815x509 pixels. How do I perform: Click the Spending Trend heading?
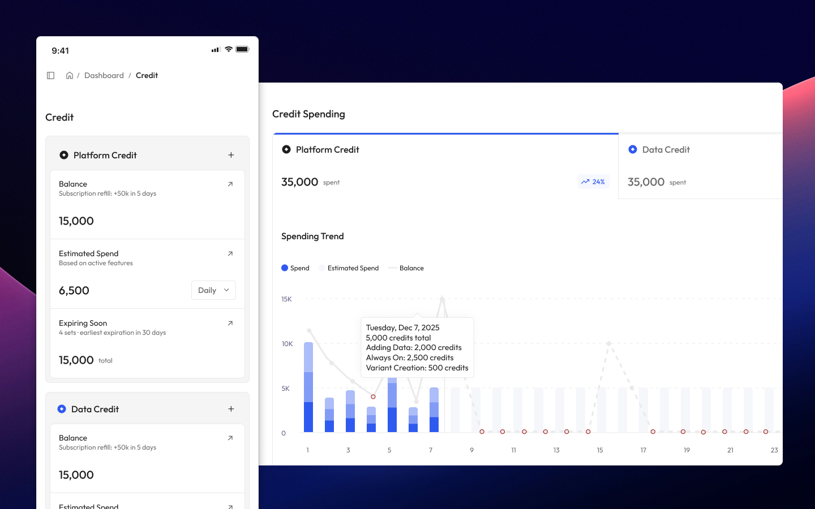pyautogui.click(x=312, y=236)
